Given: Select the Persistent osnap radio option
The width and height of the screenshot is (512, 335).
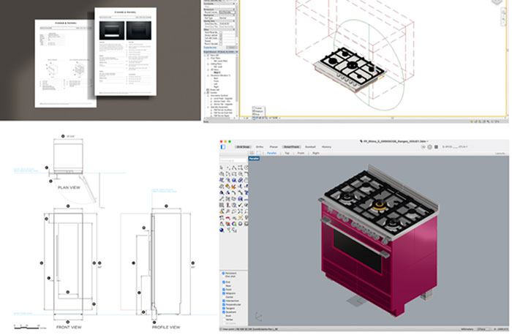Looking at the screenshot, I should click(x=223, y=271).
